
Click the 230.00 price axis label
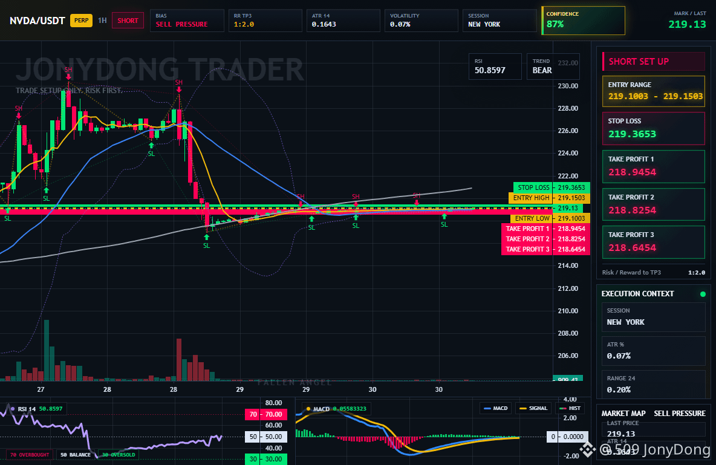568,86
